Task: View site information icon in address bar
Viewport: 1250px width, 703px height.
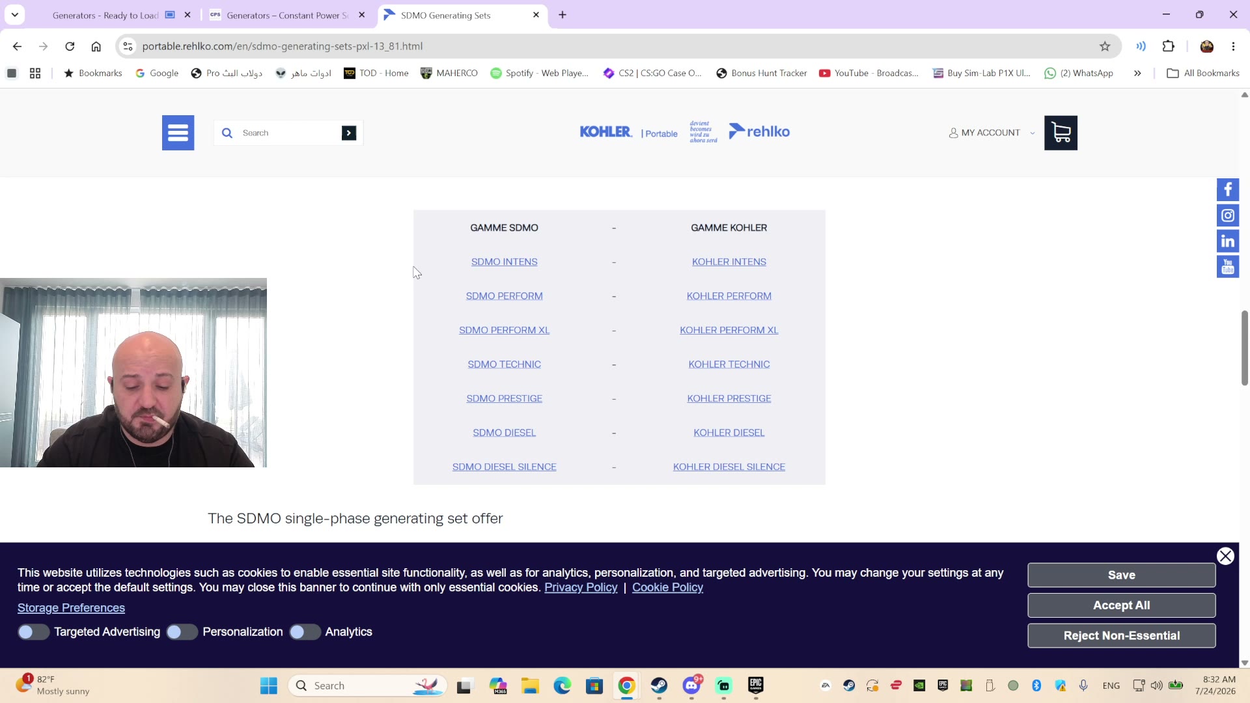Action: tap(128, 46)
